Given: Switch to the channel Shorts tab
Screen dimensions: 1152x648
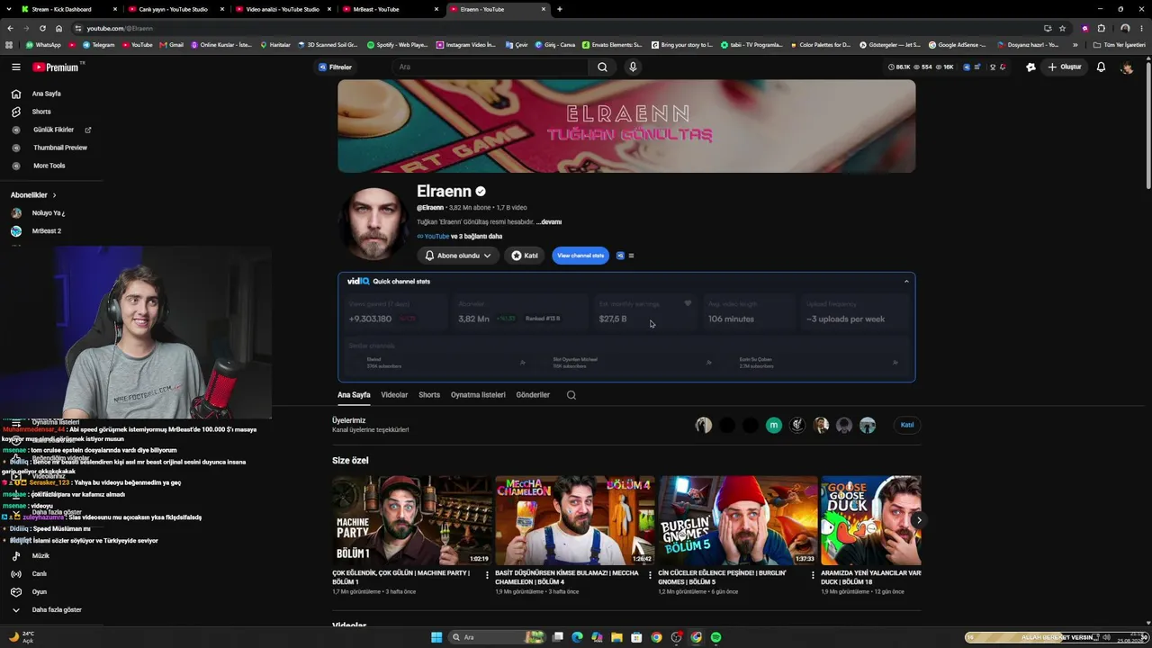Looking at the screenshot, I should coord(429,395).
